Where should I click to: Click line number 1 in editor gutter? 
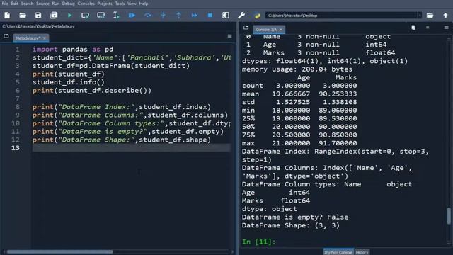[17, 50]
